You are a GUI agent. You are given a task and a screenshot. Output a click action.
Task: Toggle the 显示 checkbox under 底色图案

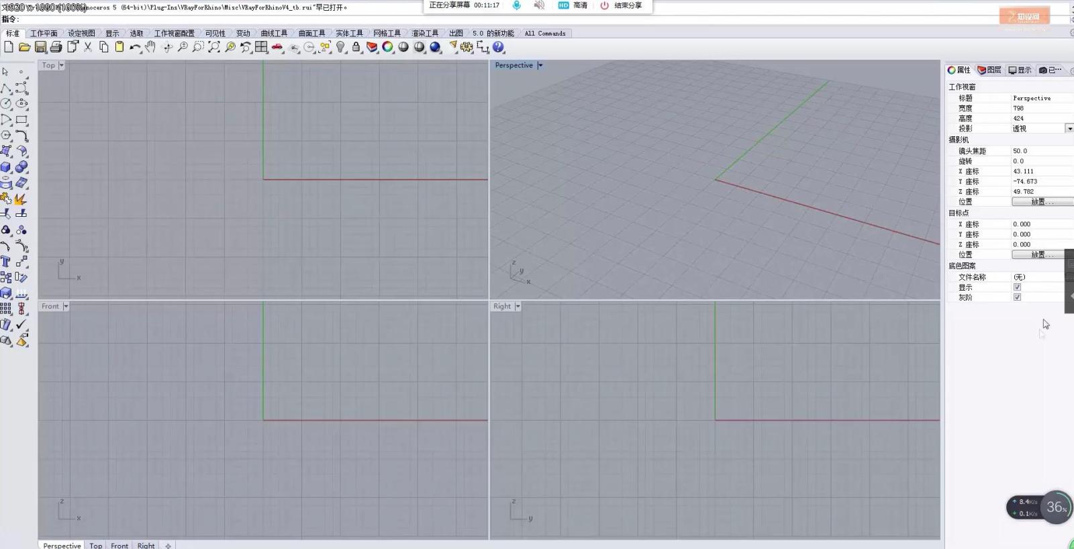1017,287
